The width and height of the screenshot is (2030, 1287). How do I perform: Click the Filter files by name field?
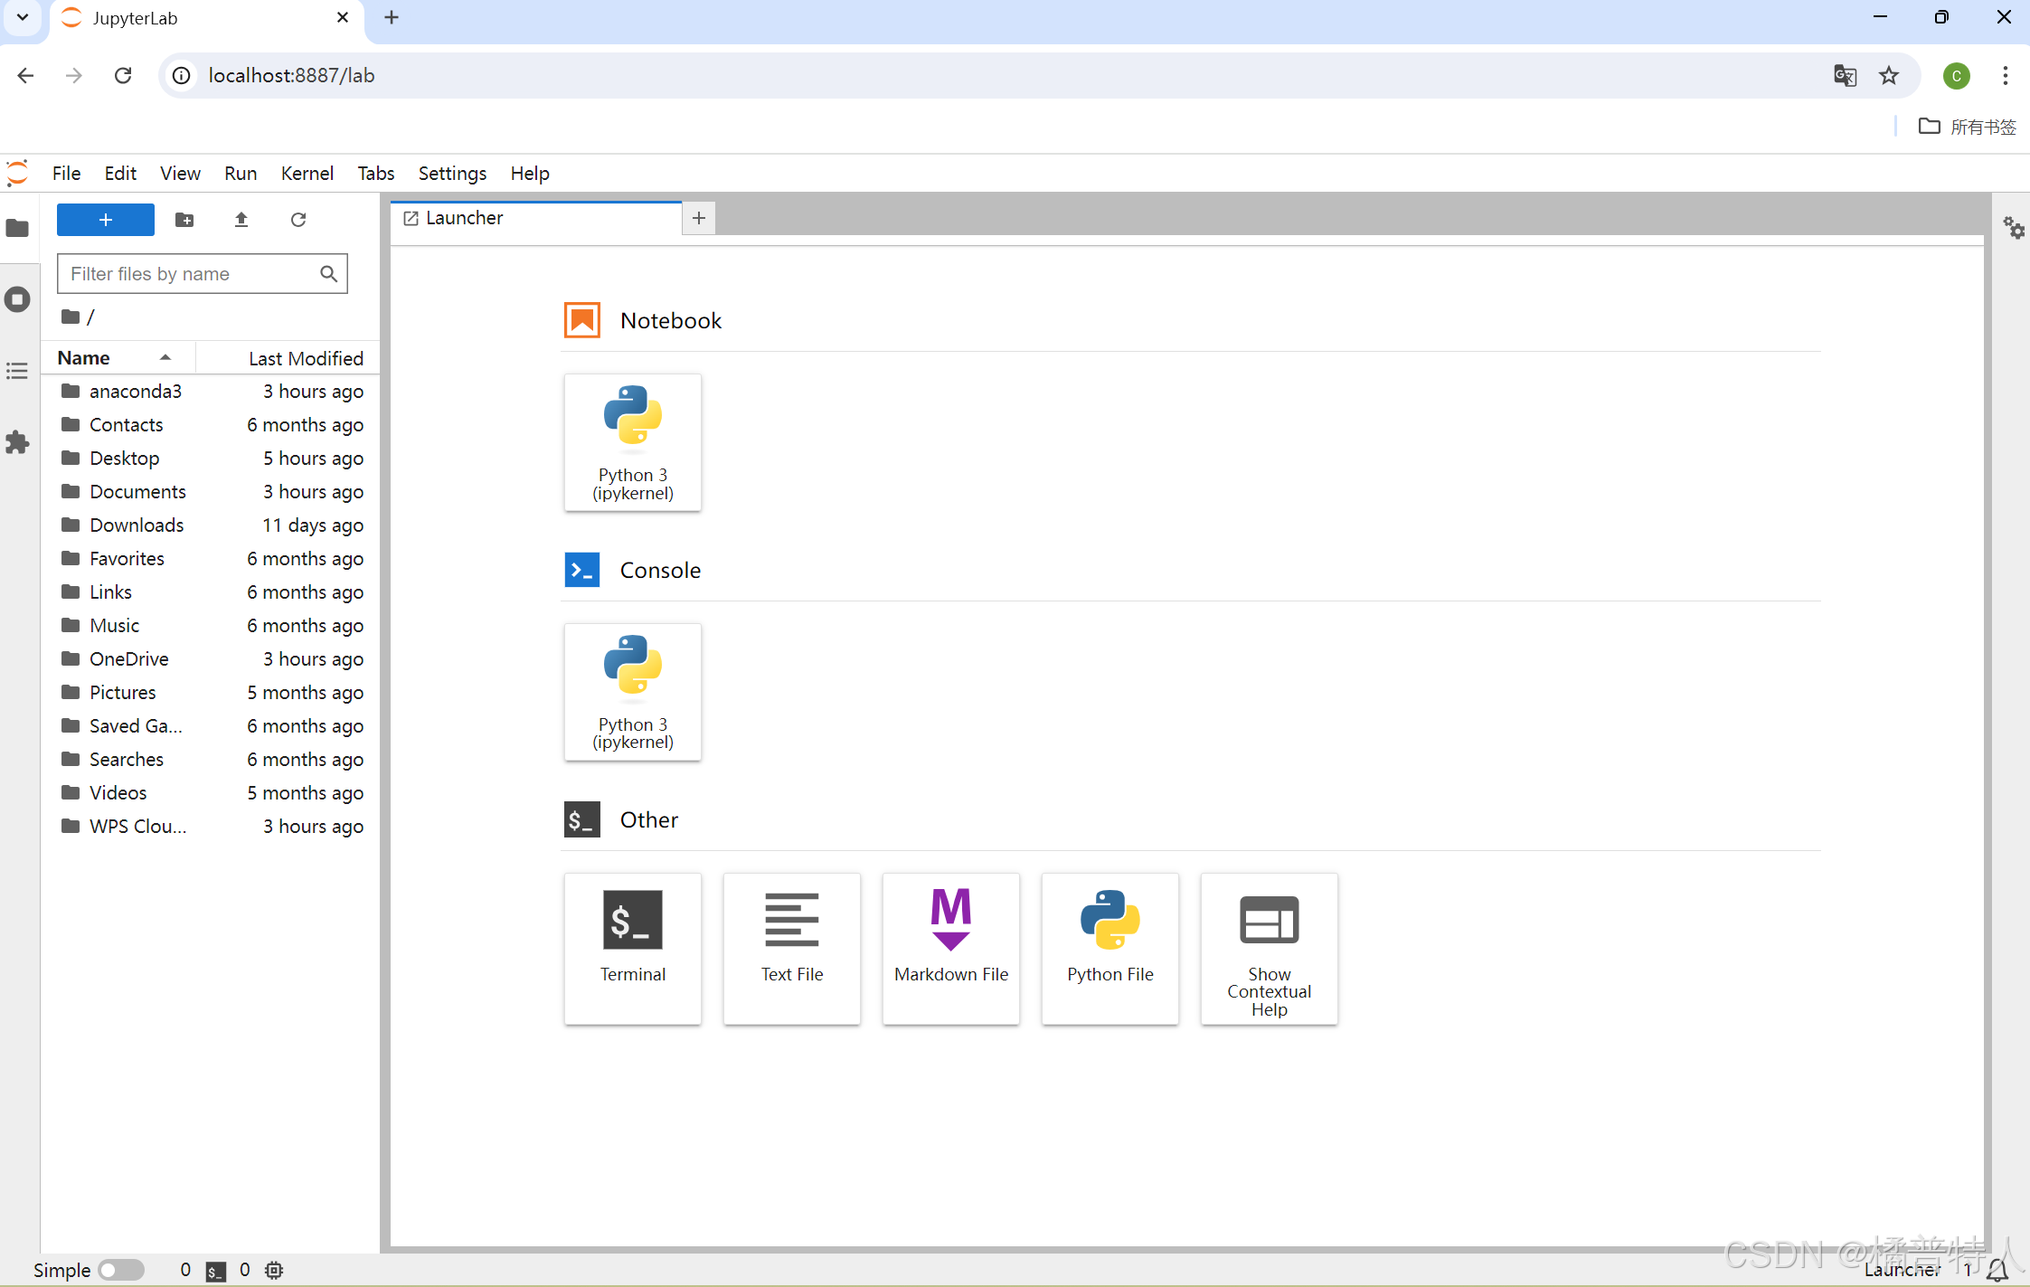(203, 274)
